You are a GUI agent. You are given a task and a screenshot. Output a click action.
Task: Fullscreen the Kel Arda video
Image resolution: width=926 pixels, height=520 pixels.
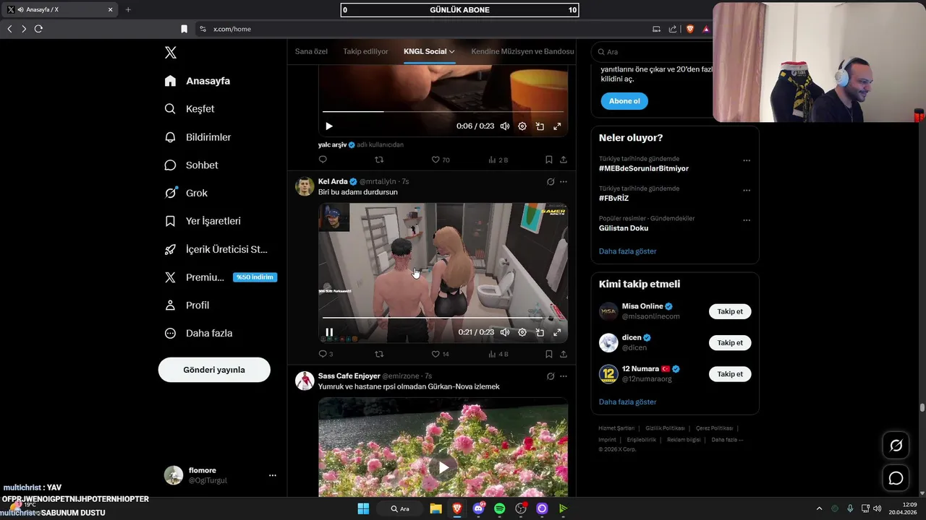[x=557, y=332]
